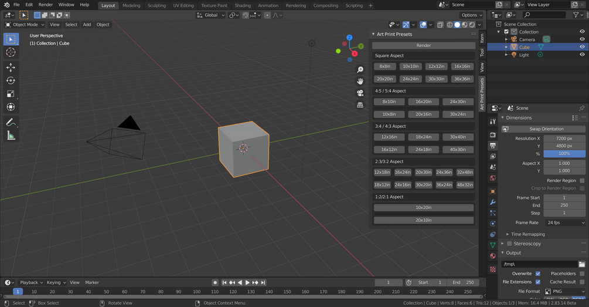Select the Move tool
The image size is (589, 307).
(11, 68)
